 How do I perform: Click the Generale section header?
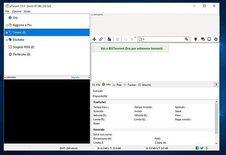(x=99, y=129)
